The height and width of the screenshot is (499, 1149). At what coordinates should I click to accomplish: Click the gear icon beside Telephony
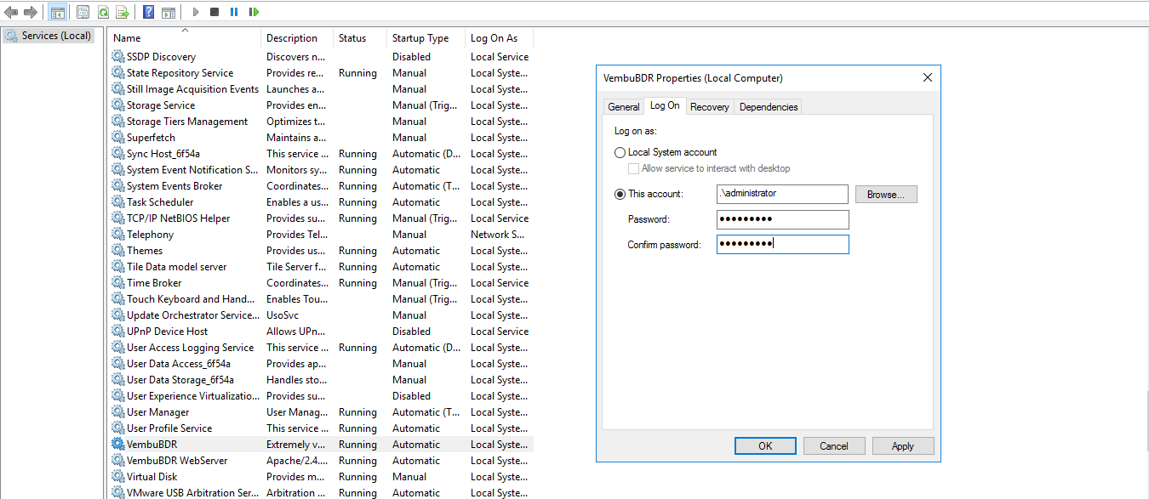click(118, 235)
